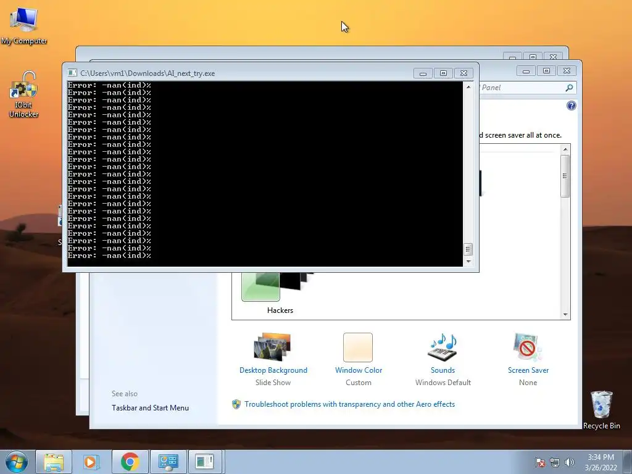Minimize the Personalization window
The height and width of the screenshot is (474, 632).
(526, 71)
